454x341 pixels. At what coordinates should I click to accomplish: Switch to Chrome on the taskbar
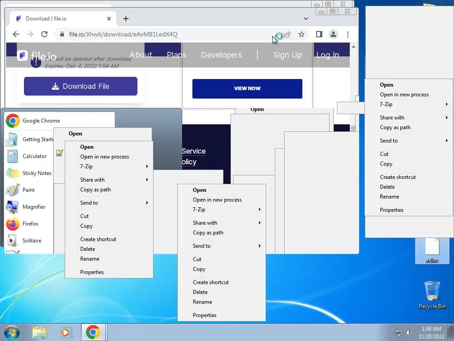(93, 332)
